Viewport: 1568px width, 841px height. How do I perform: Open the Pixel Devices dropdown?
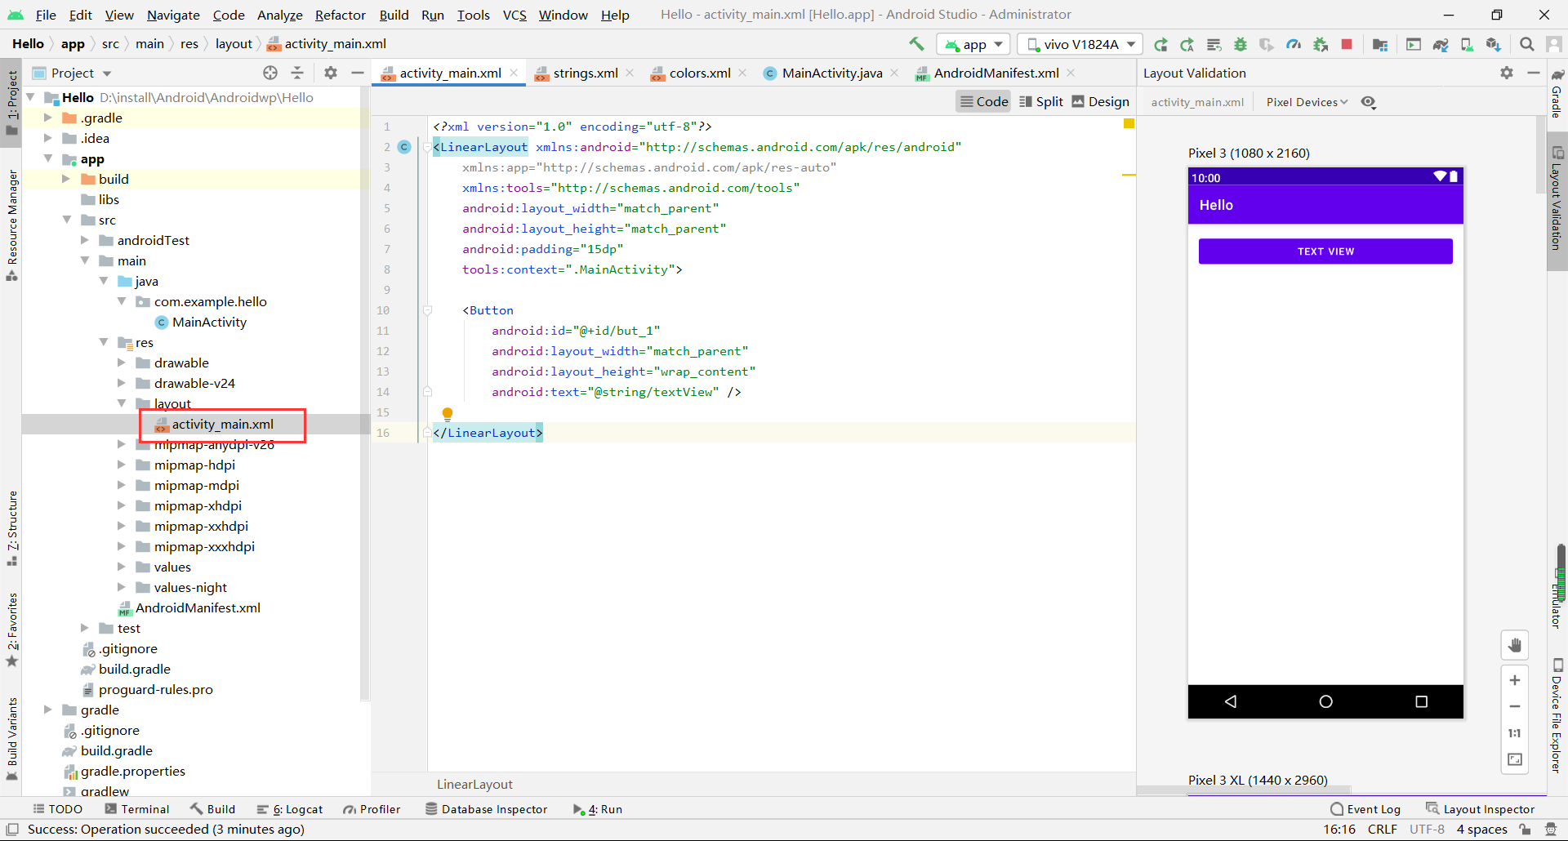(x=1307, y=102)
